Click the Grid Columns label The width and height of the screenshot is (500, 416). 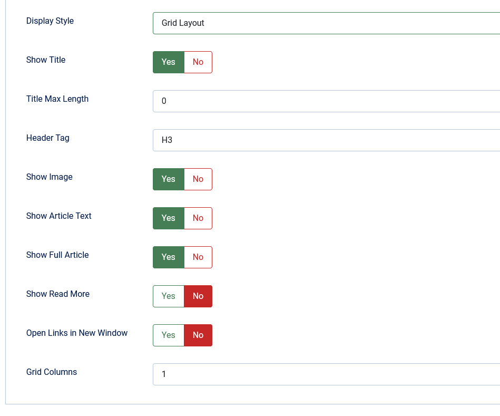(51, 372)
